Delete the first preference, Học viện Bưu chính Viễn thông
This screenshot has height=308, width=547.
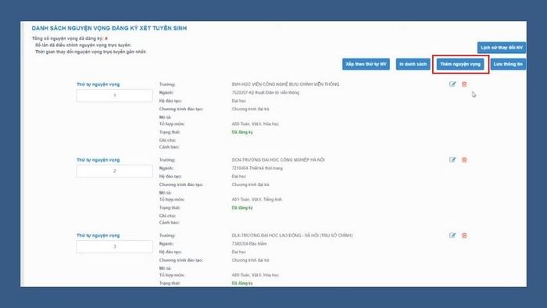pyautogui.click(x=464, y=84)
